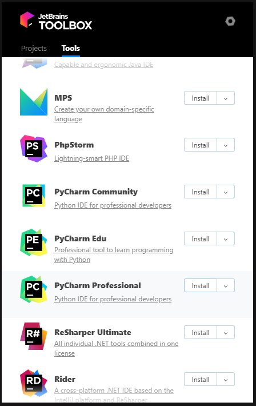The width and height of the screenshot is (256, 406).
Task: Open the settings hexagon nut icon
Action: tap(230, 21)
